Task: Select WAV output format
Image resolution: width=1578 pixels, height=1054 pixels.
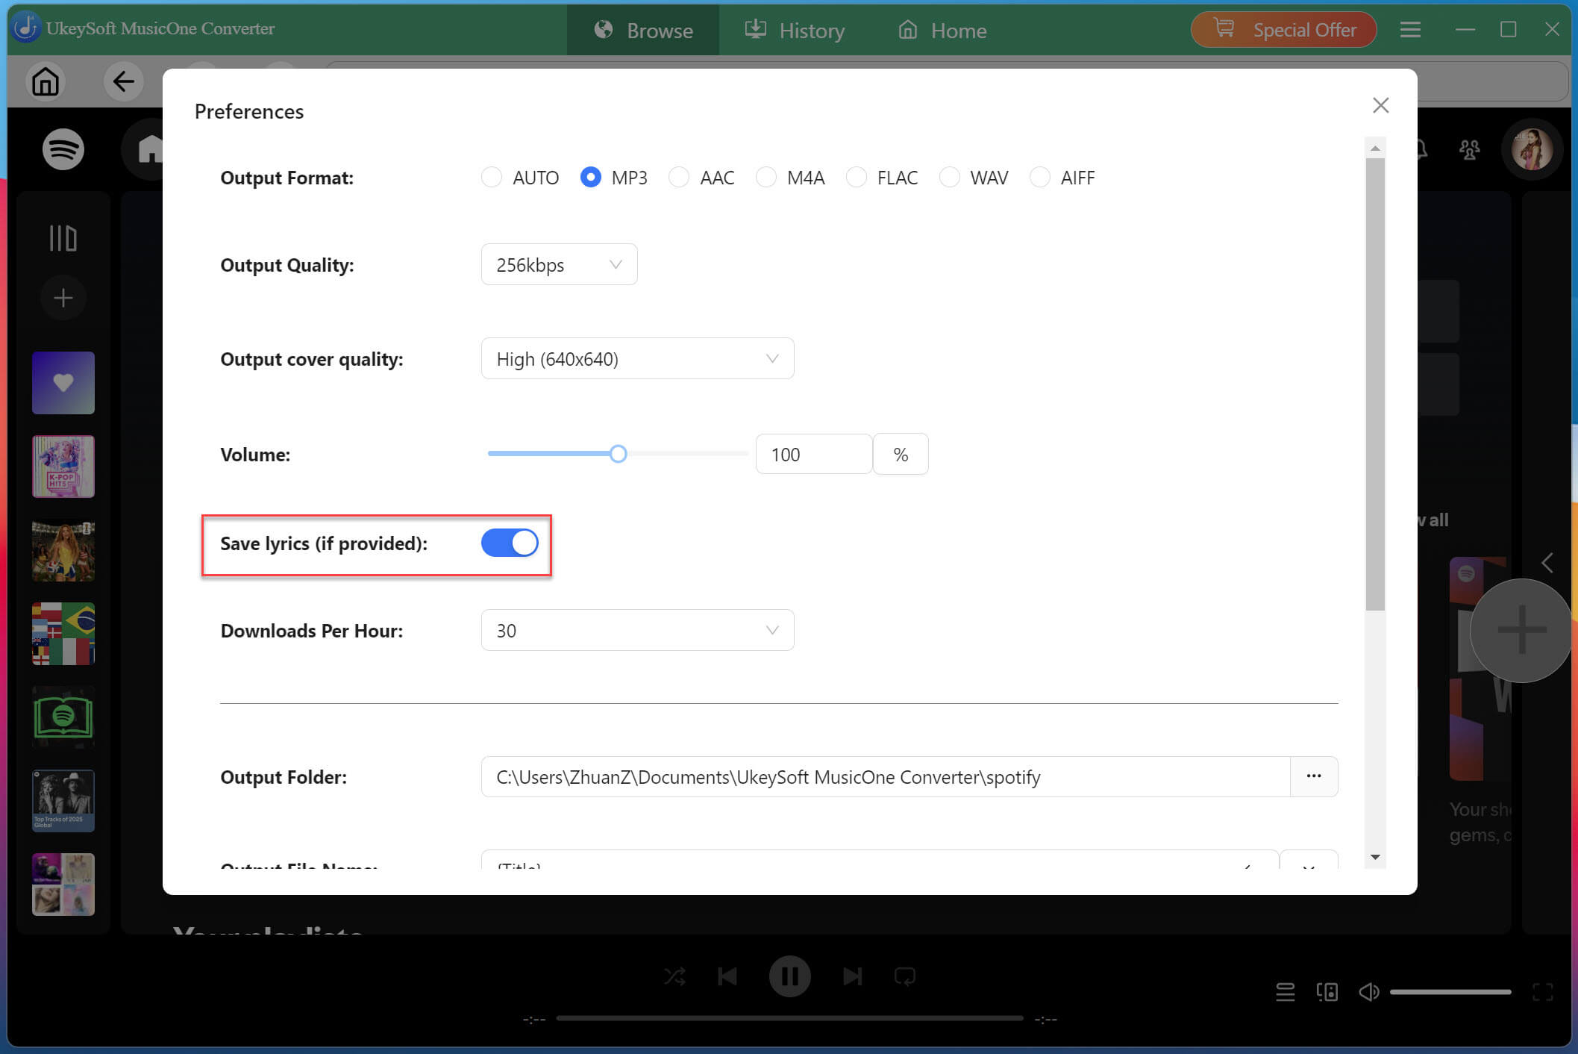Action: 949,178
